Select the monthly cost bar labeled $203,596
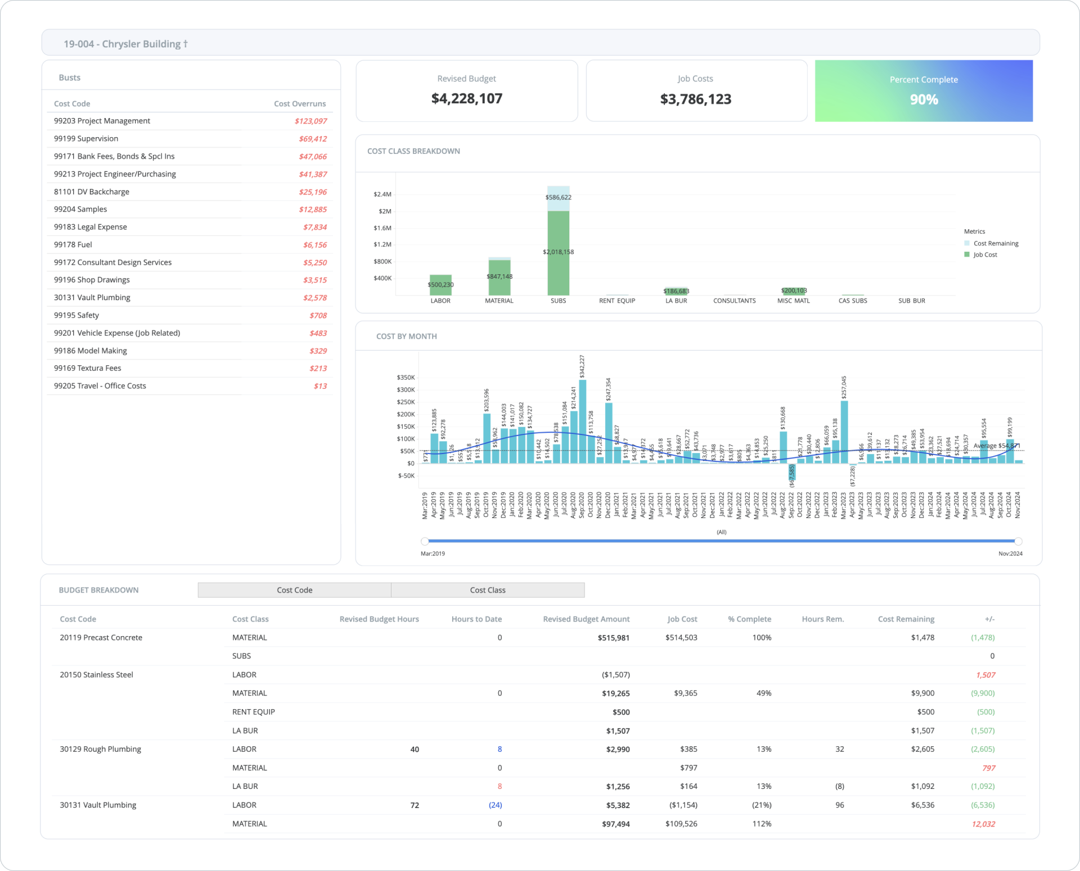 [487, 438]
